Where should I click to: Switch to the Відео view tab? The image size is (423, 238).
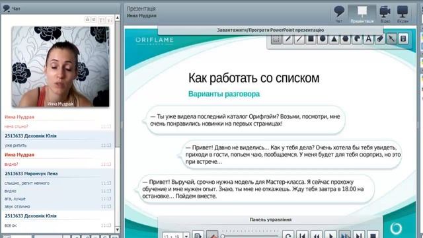(x=385, y=14)
